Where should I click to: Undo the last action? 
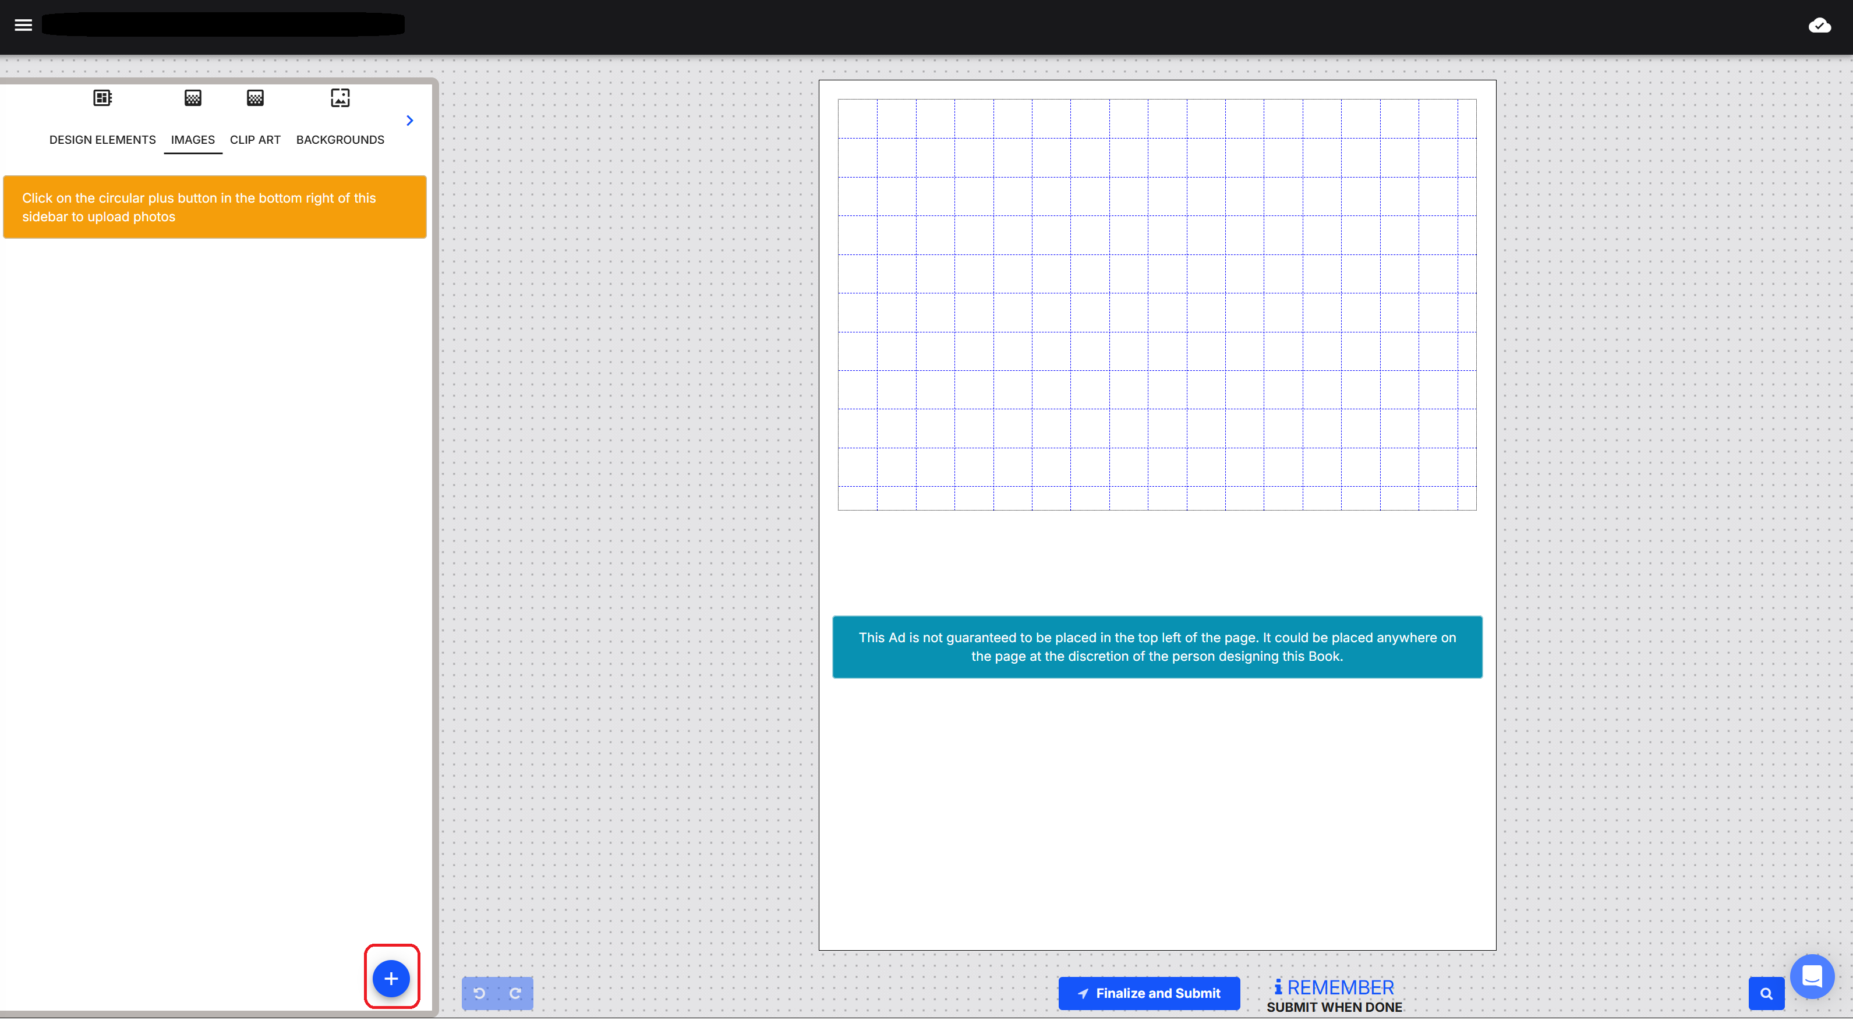coord(480,993)
